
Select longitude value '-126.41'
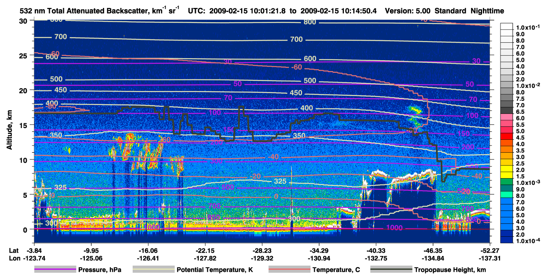click(147, 258)
